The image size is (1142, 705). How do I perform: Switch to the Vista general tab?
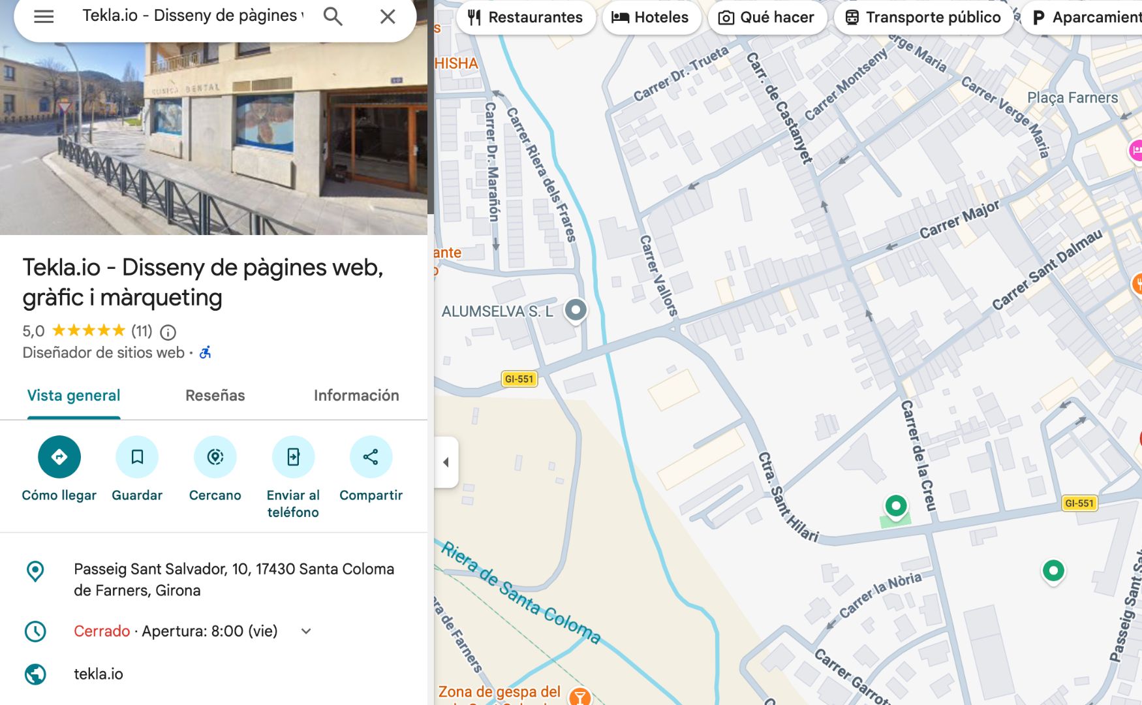click(x=74, y=396)
